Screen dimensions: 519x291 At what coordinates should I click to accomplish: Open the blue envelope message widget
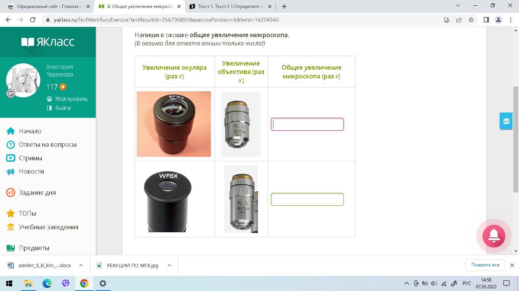[506, 121]
